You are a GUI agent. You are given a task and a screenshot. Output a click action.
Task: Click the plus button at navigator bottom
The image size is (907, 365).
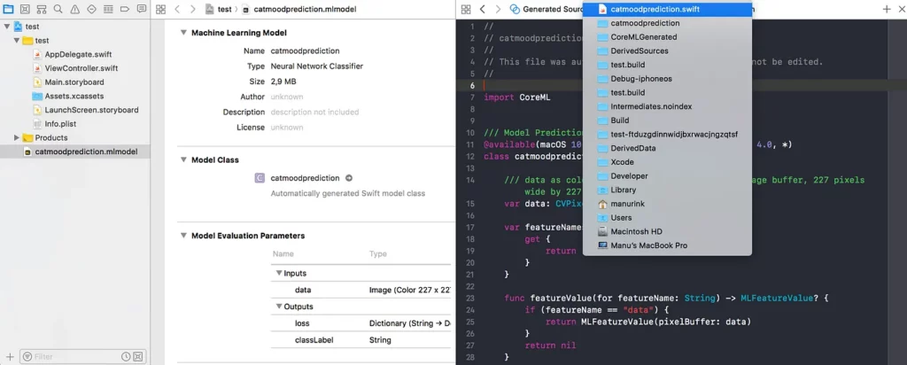click(x=9, y=356)
